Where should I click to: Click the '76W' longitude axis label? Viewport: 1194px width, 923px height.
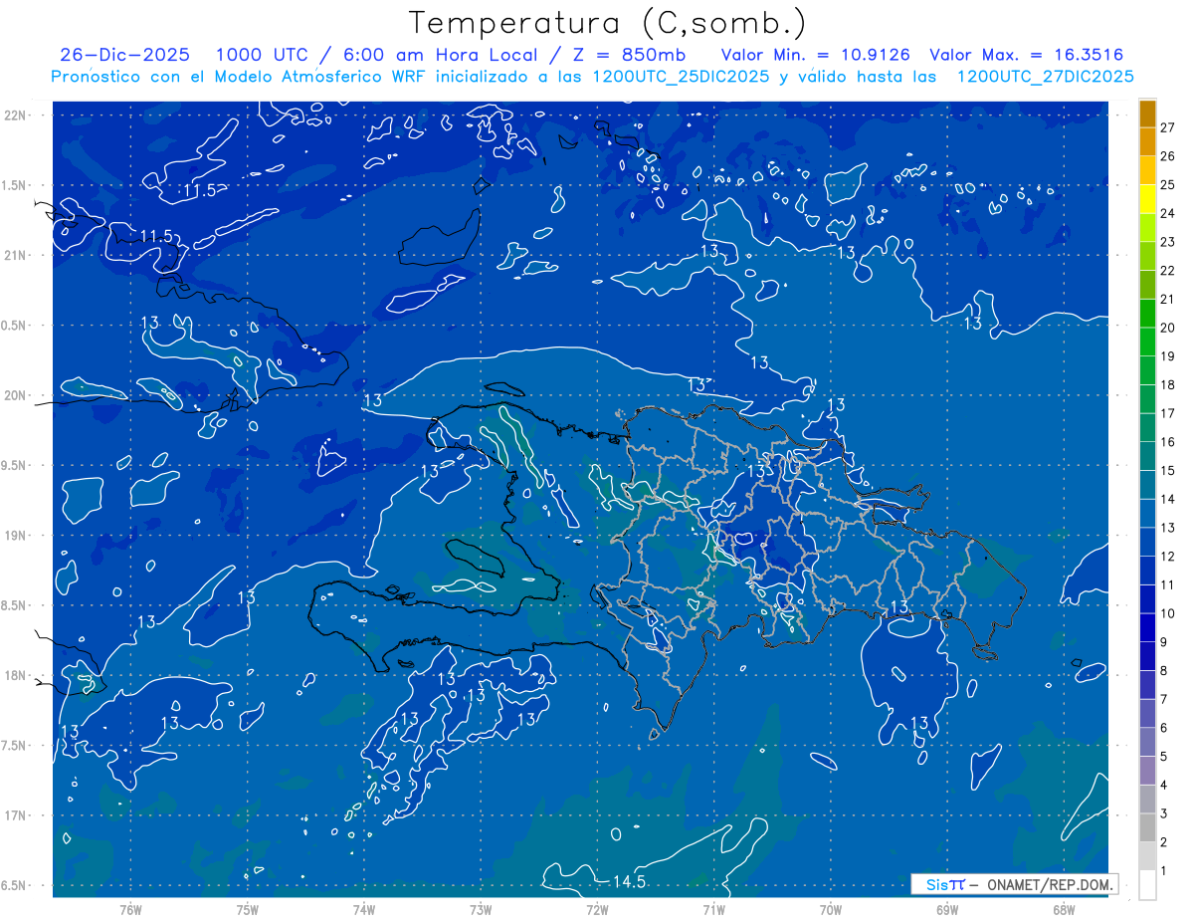click(x=130, y=910)
